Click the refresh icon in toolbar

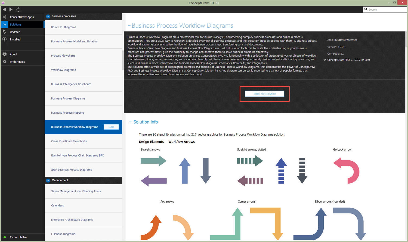point(18,10)
